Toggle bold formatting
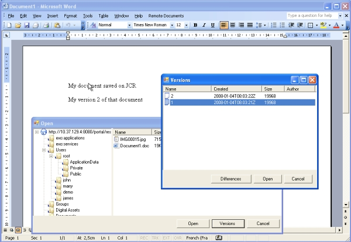The width and height of the screenshot is (351, 242). point(195,25)
